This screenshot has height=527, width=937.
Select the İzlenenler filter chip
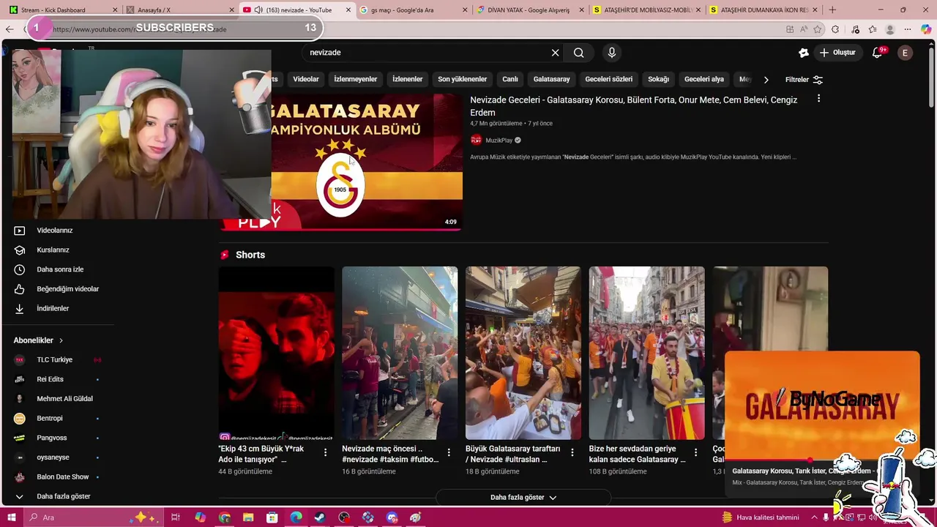(408, 79)
